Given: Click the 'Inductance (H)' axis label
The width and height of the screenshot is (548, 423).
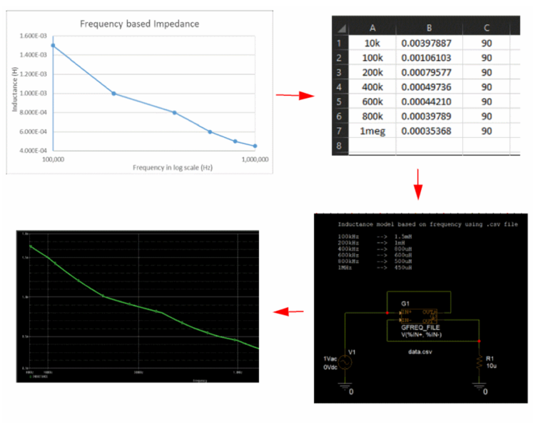Looking at the screenshot, I should (14, 91).
